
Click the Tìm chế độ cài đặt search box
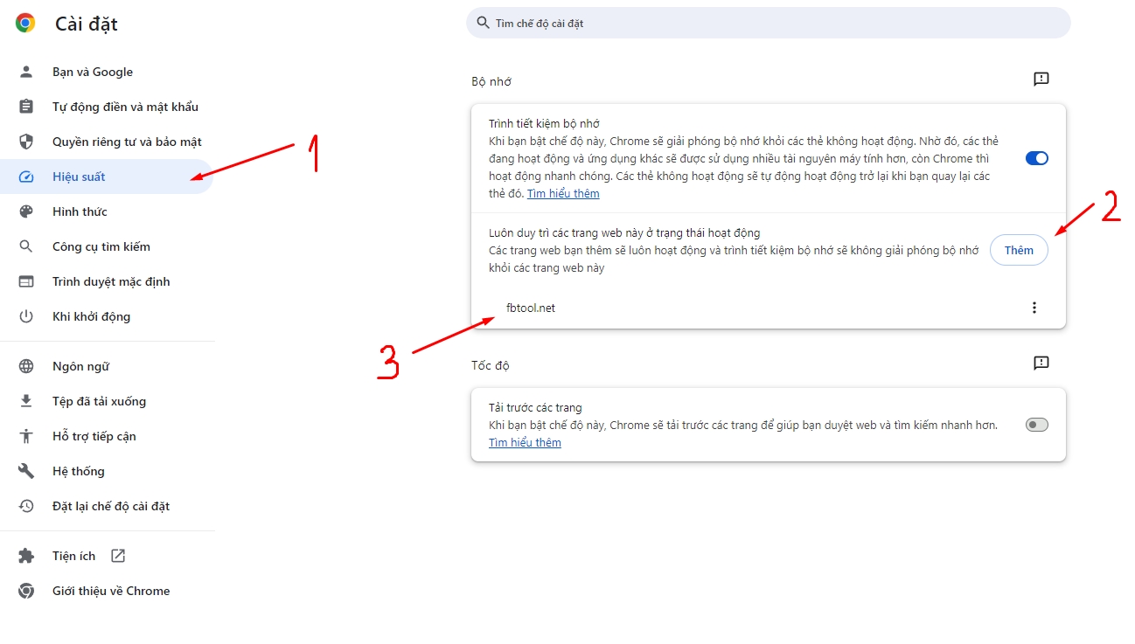769,24
